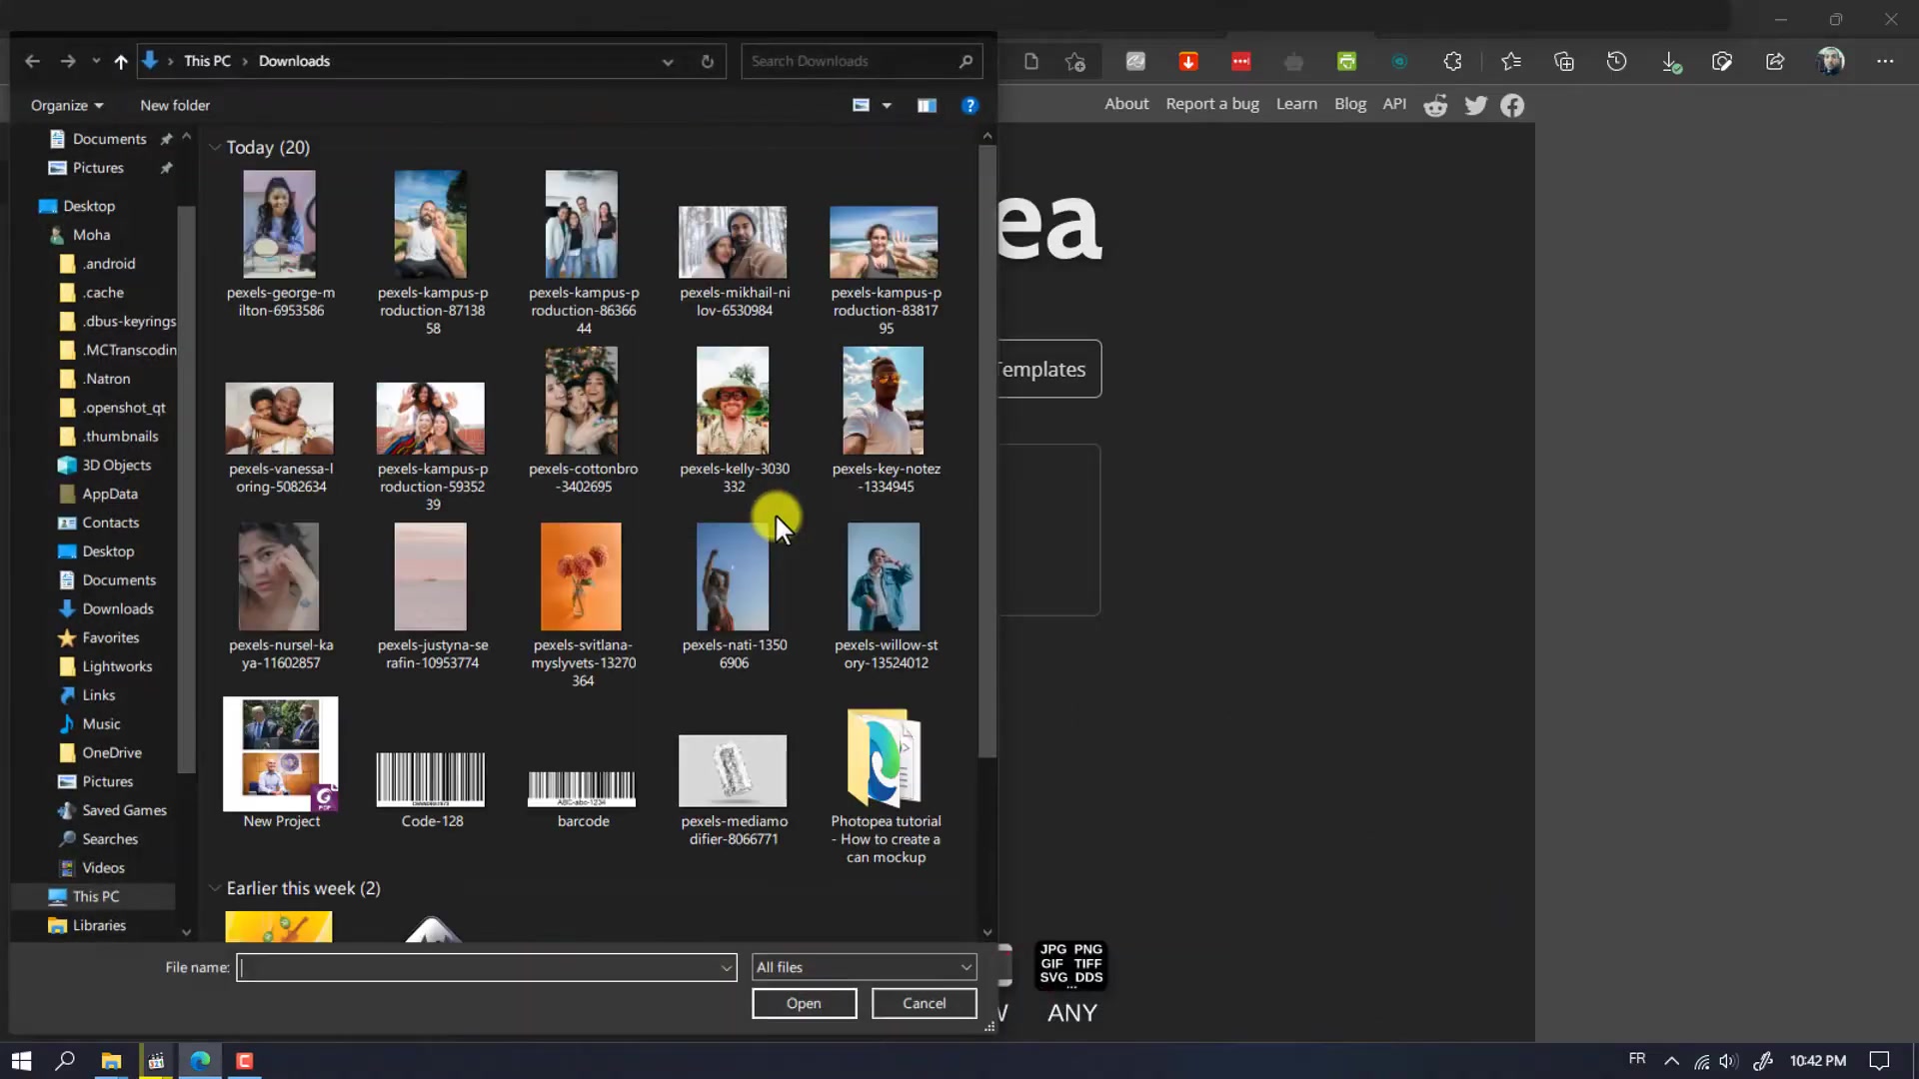Unpin Documents from Quick access
The width and height of the screenshot is (1919, 1079).
click(166, 138)
